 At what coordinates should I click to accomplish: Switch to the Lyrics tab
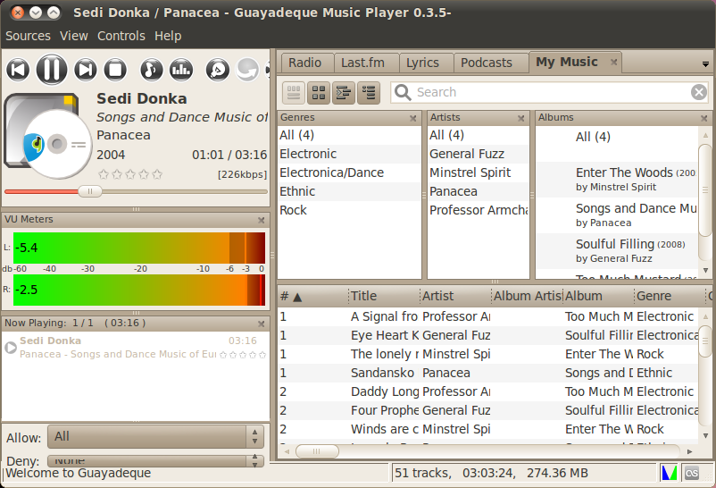coord(422,63)
